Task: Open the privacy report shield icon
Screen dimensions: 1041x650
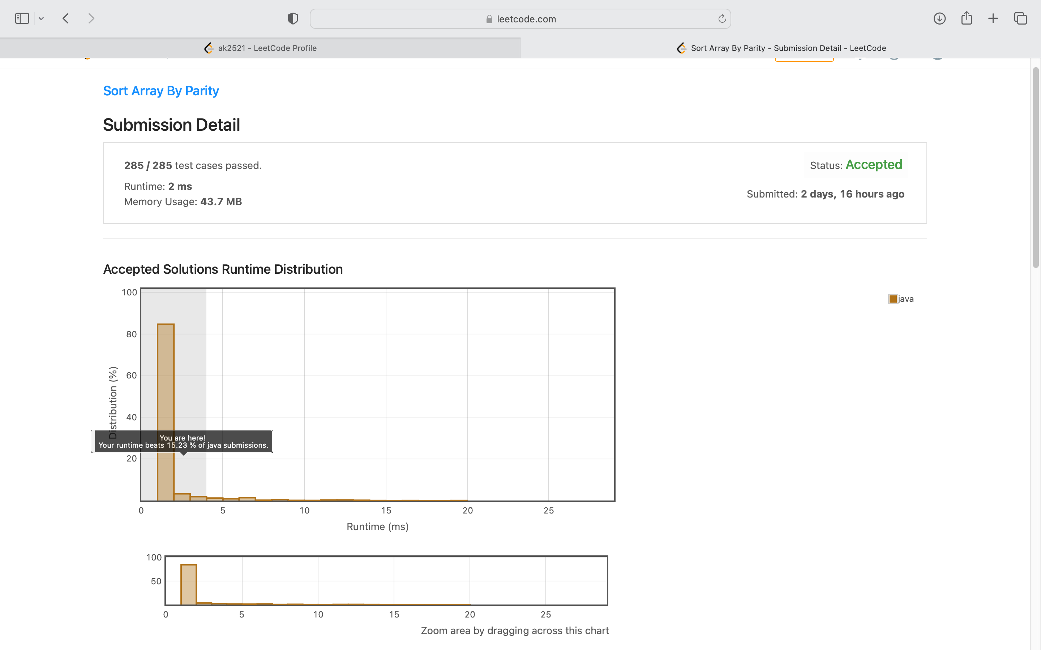Action: click(292, 18)
